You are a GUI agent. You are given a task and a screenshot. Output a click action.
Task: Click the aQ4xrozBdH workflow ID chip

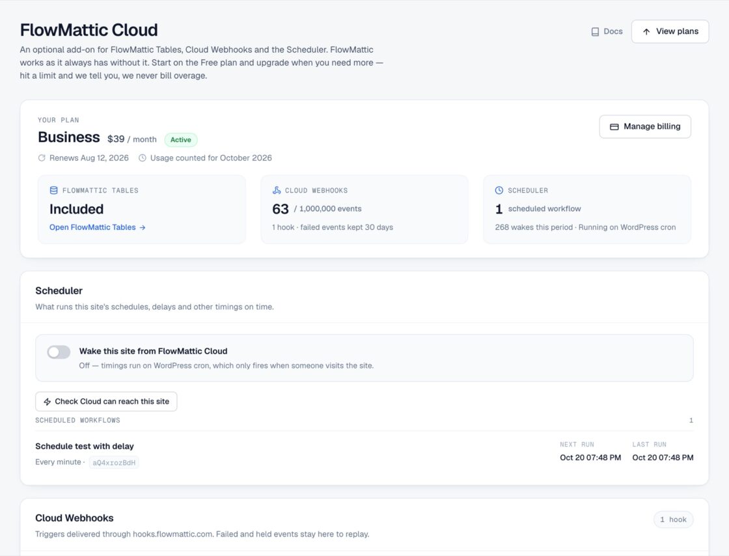(114, 462)
